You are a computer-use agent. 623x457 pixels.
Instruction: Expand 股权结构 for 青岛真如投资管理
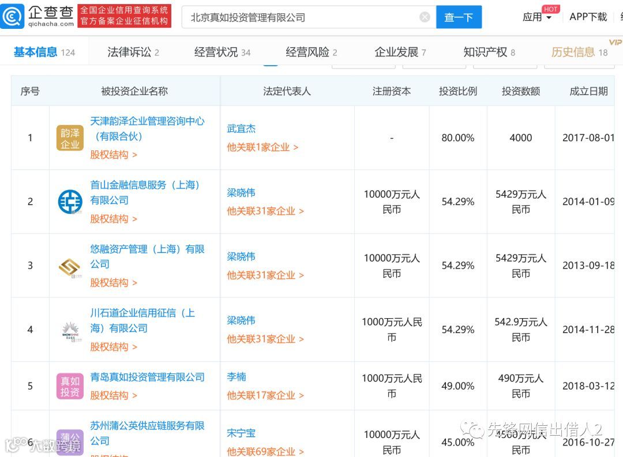tap(114, 395)
